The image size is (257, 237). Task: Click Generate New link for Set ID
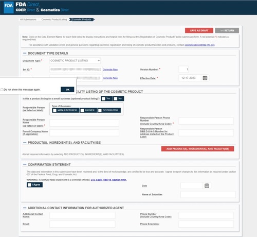[x=110, y=70]
